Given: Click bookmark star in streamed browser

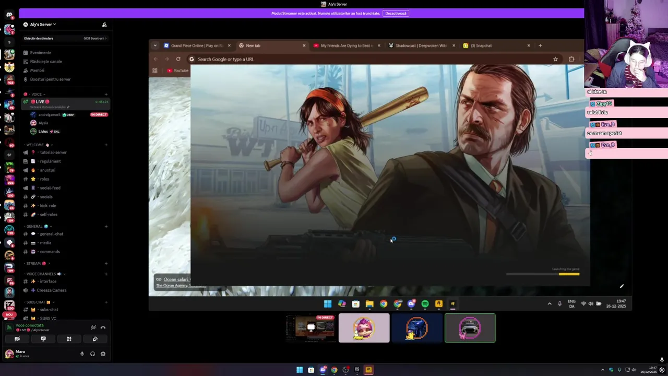Looking at the screenshot, I should click(x=555, y=59).
